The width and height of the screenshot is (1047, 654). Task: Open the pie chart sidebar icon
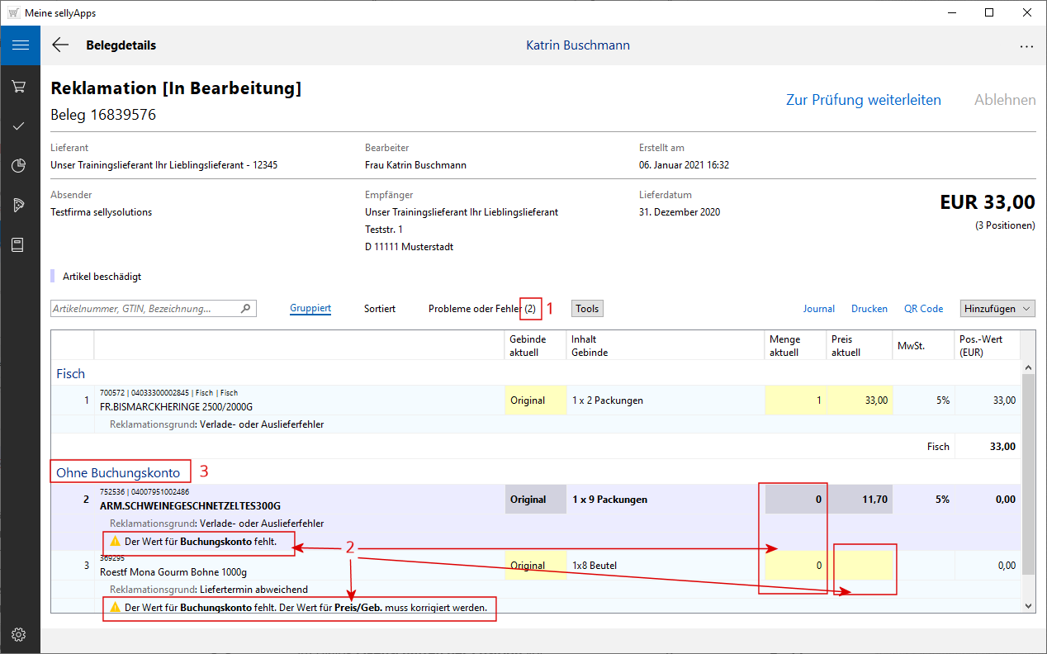(20, 165)
